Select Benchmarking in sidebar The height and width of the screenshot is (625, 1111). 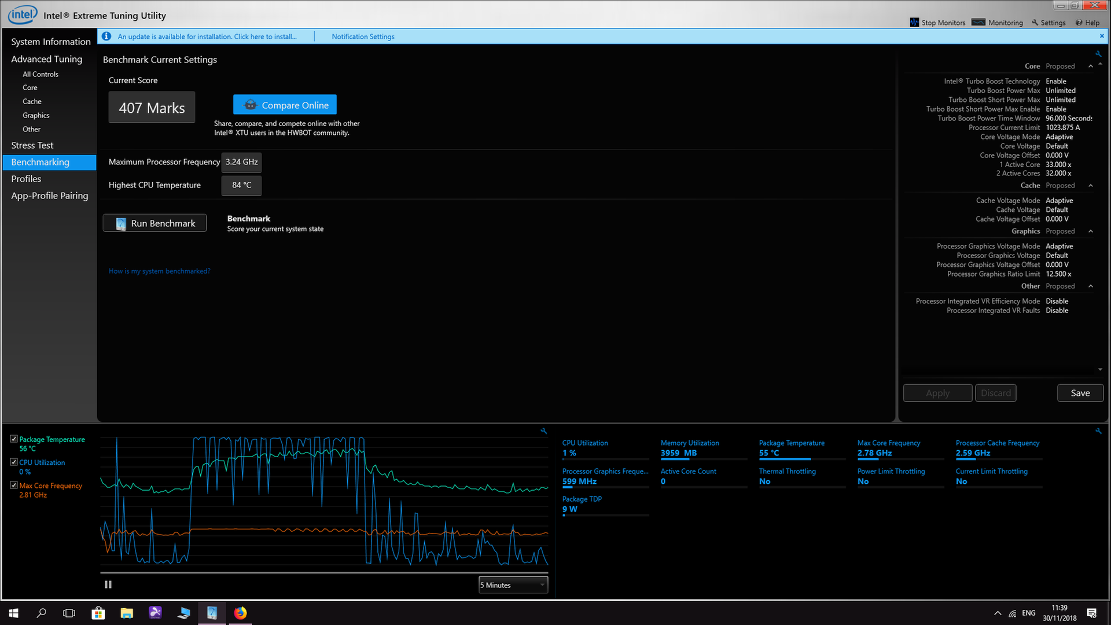pos(50,162)
